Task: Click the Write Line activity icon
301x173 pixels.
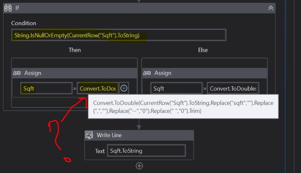Action: pos(89,135)
